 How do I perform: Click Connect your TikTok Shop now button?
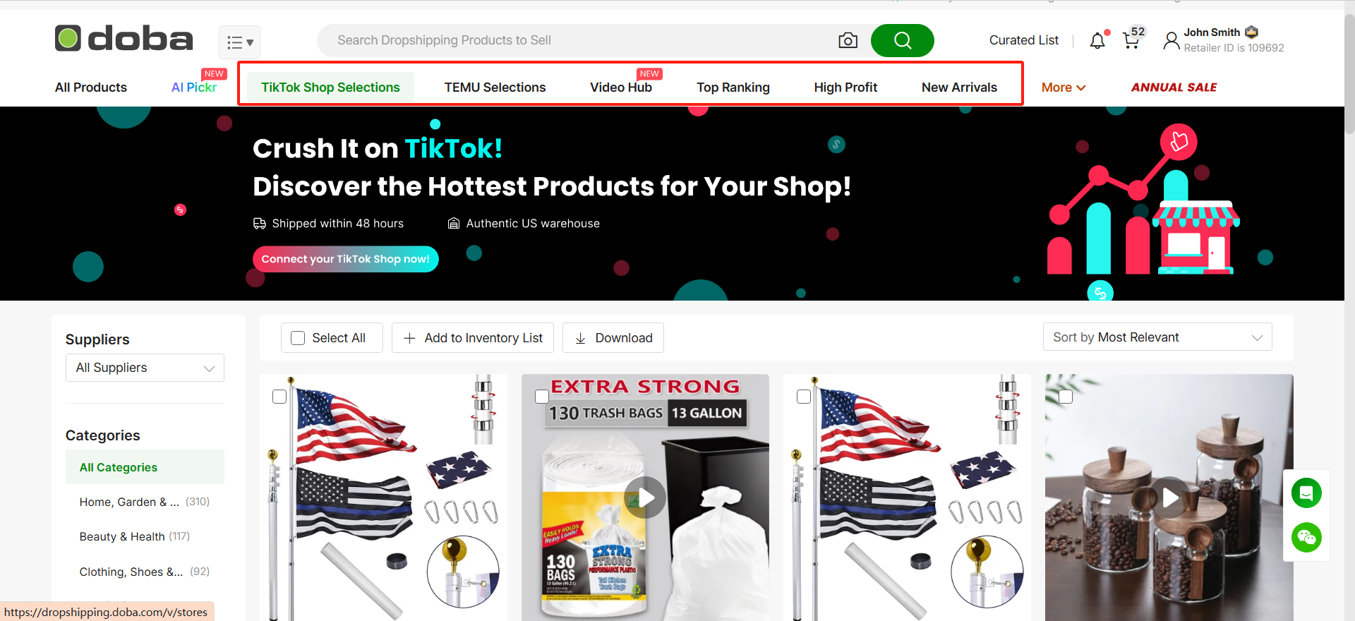[346, 259]
